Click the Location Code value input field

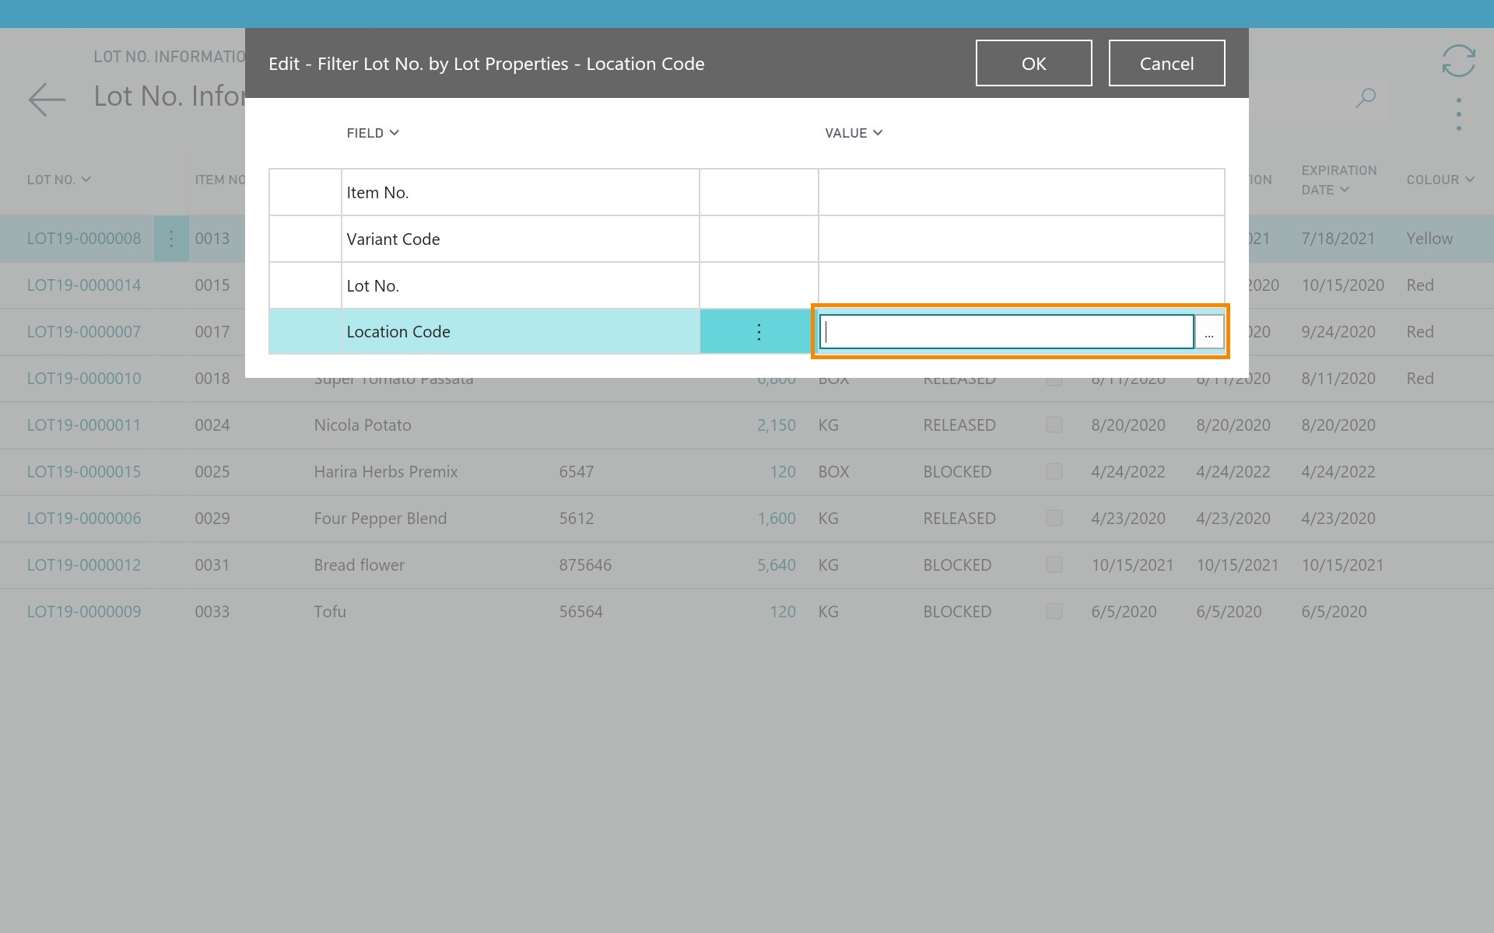[1006, 332]
